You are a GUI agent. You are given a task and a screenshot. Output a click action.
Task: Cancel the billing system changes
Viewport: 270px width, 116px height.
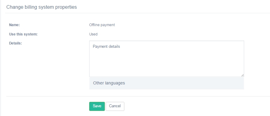[x=115, y=106]
